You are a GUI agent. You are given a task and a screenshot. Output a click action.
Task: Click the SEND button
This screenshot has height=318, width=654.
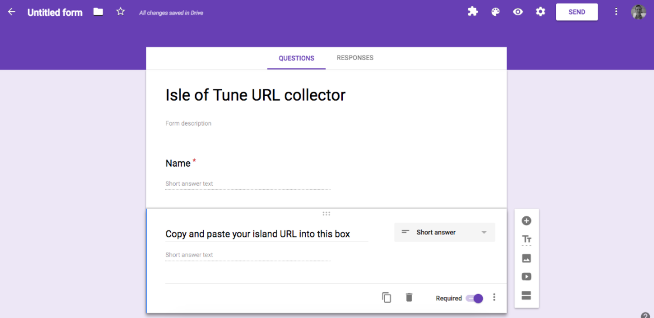coord(577,12)
